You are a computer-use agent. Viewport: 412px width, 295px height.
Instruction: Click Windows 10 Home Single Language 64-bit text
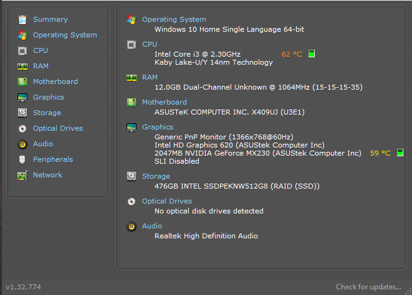coord(229,29)
